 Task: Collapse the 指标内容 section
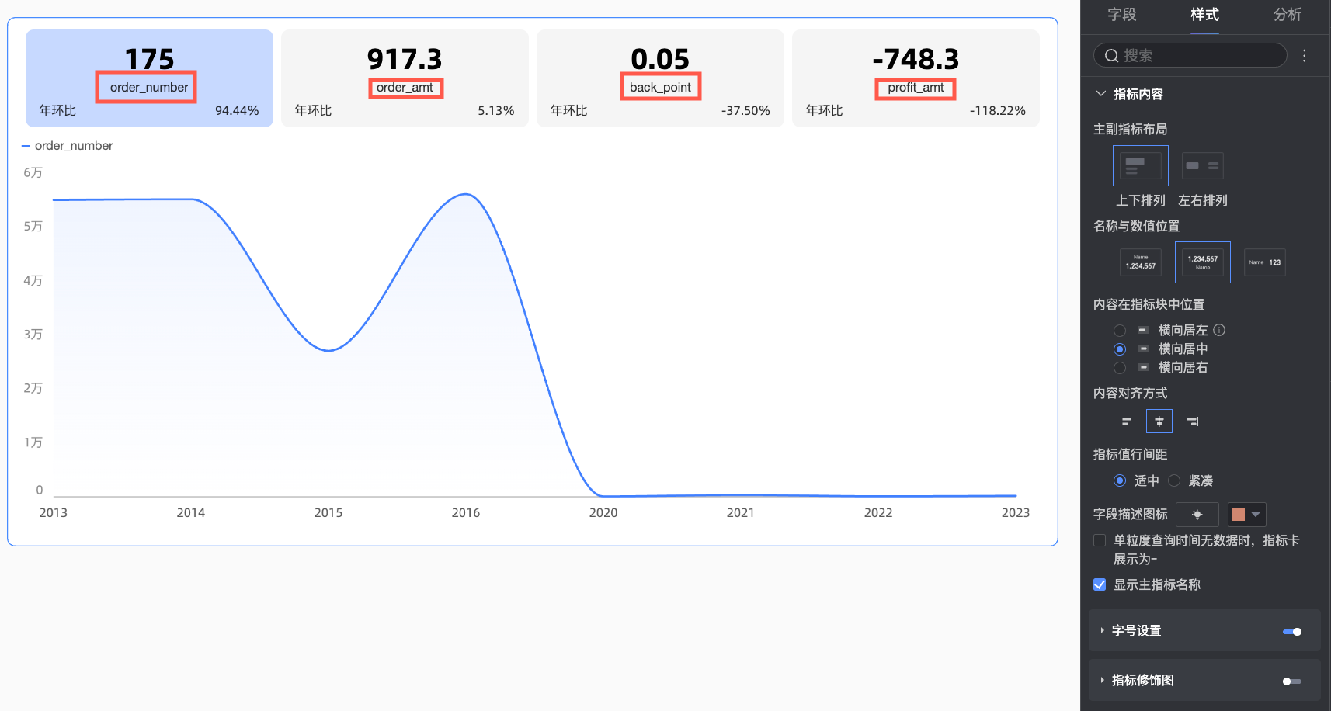click(1100, 94)
